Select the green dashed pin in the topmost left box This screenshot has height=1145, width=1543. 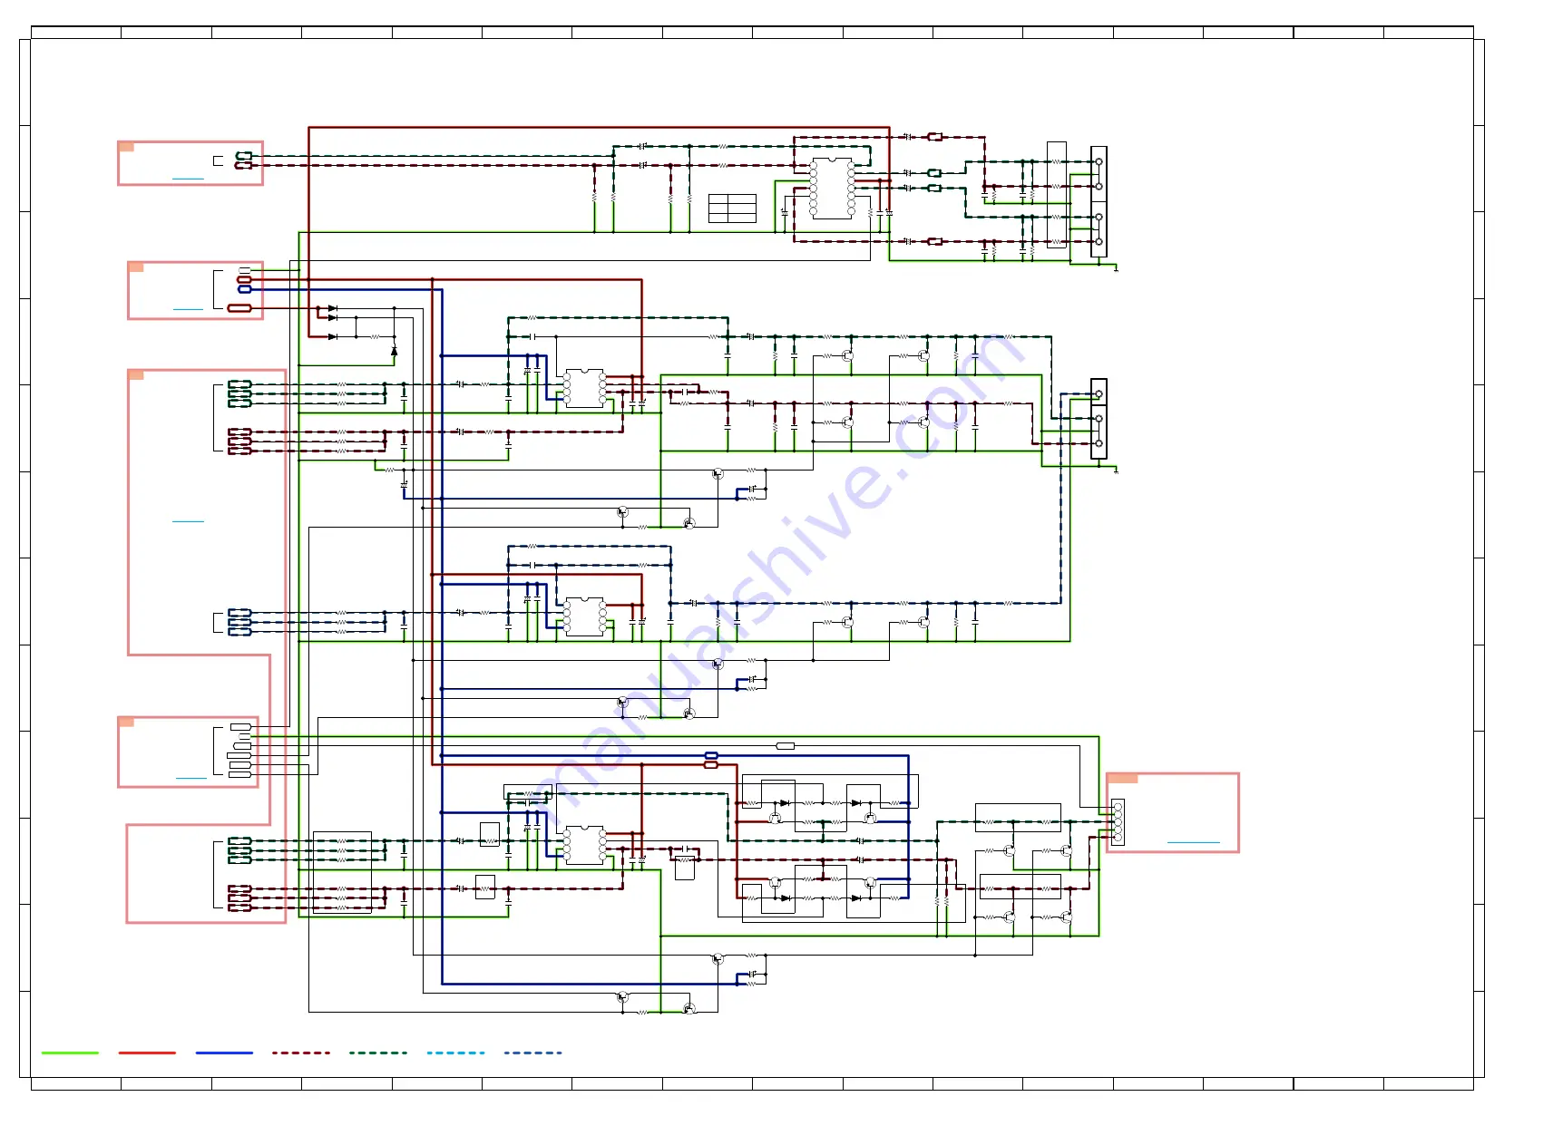point(244,156)
